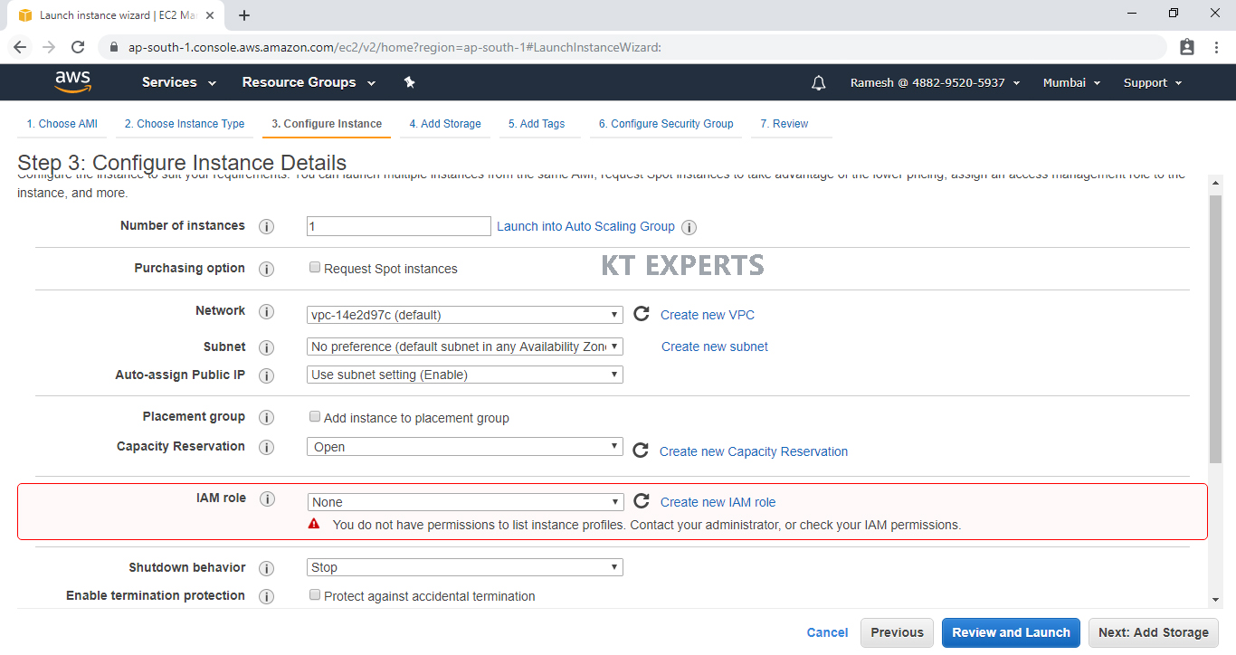Click the browser address bar URL
This screenshot has width=1236, height=655.
(x=395, y=47)
